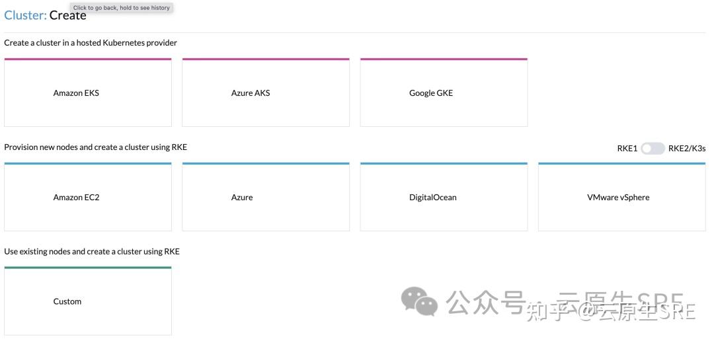The image size is (714, 341).
Task: Select the DigitalOcean provider card
Action: pos(444,197)
